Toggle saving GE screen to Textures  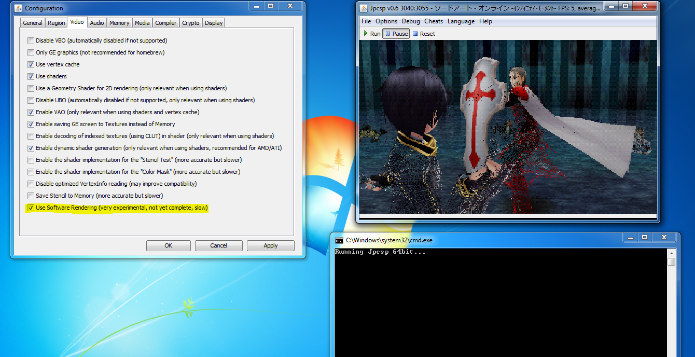(31, 124)
